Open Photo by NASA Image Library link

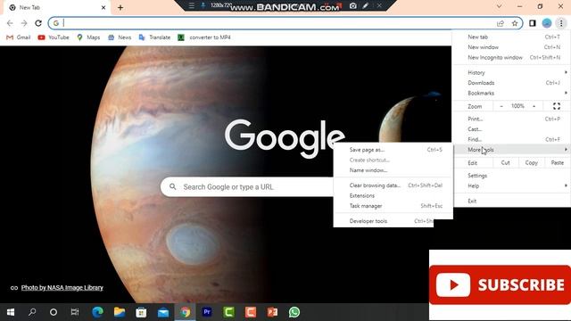point(62,287)
